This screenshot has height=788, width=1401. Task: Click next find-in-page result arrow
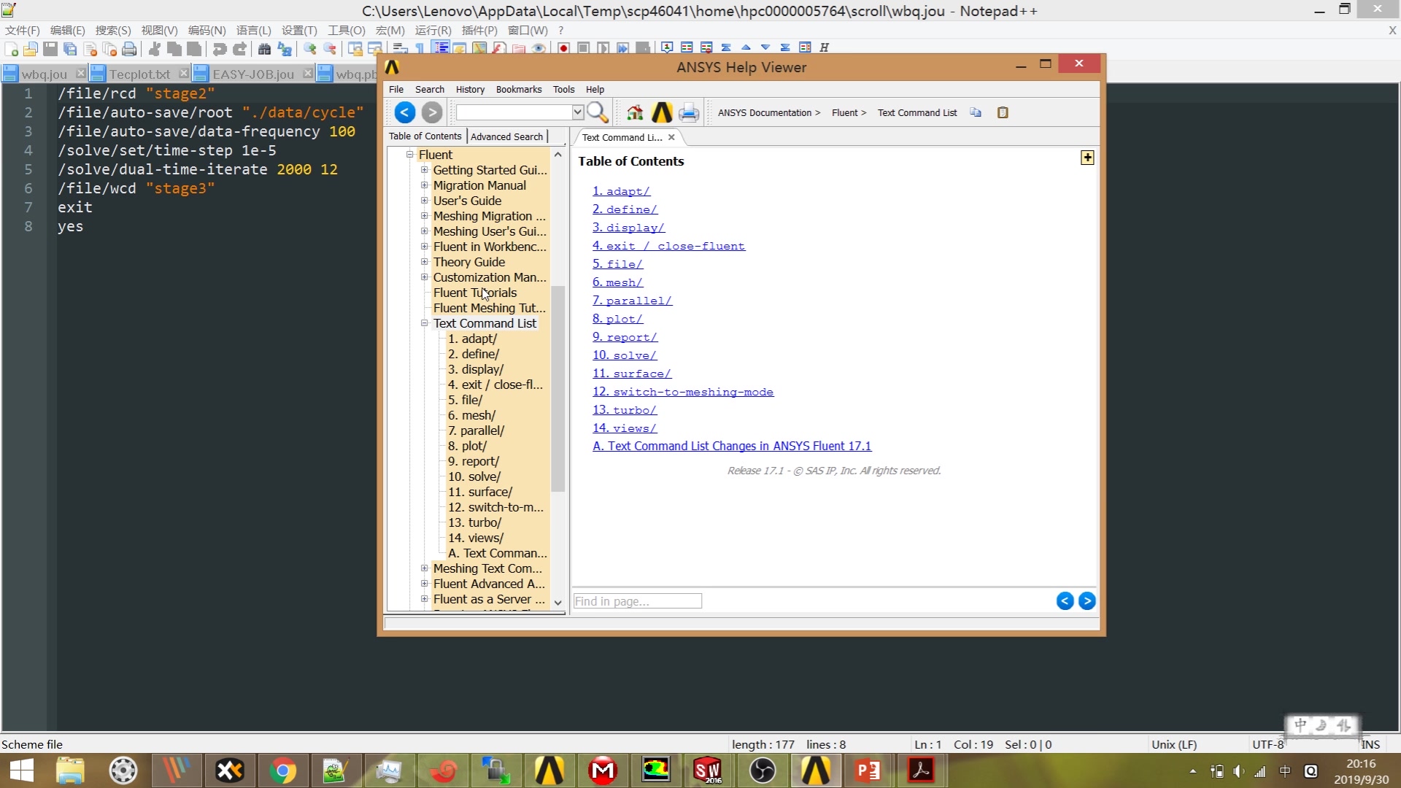click(x=1087, y=600)
